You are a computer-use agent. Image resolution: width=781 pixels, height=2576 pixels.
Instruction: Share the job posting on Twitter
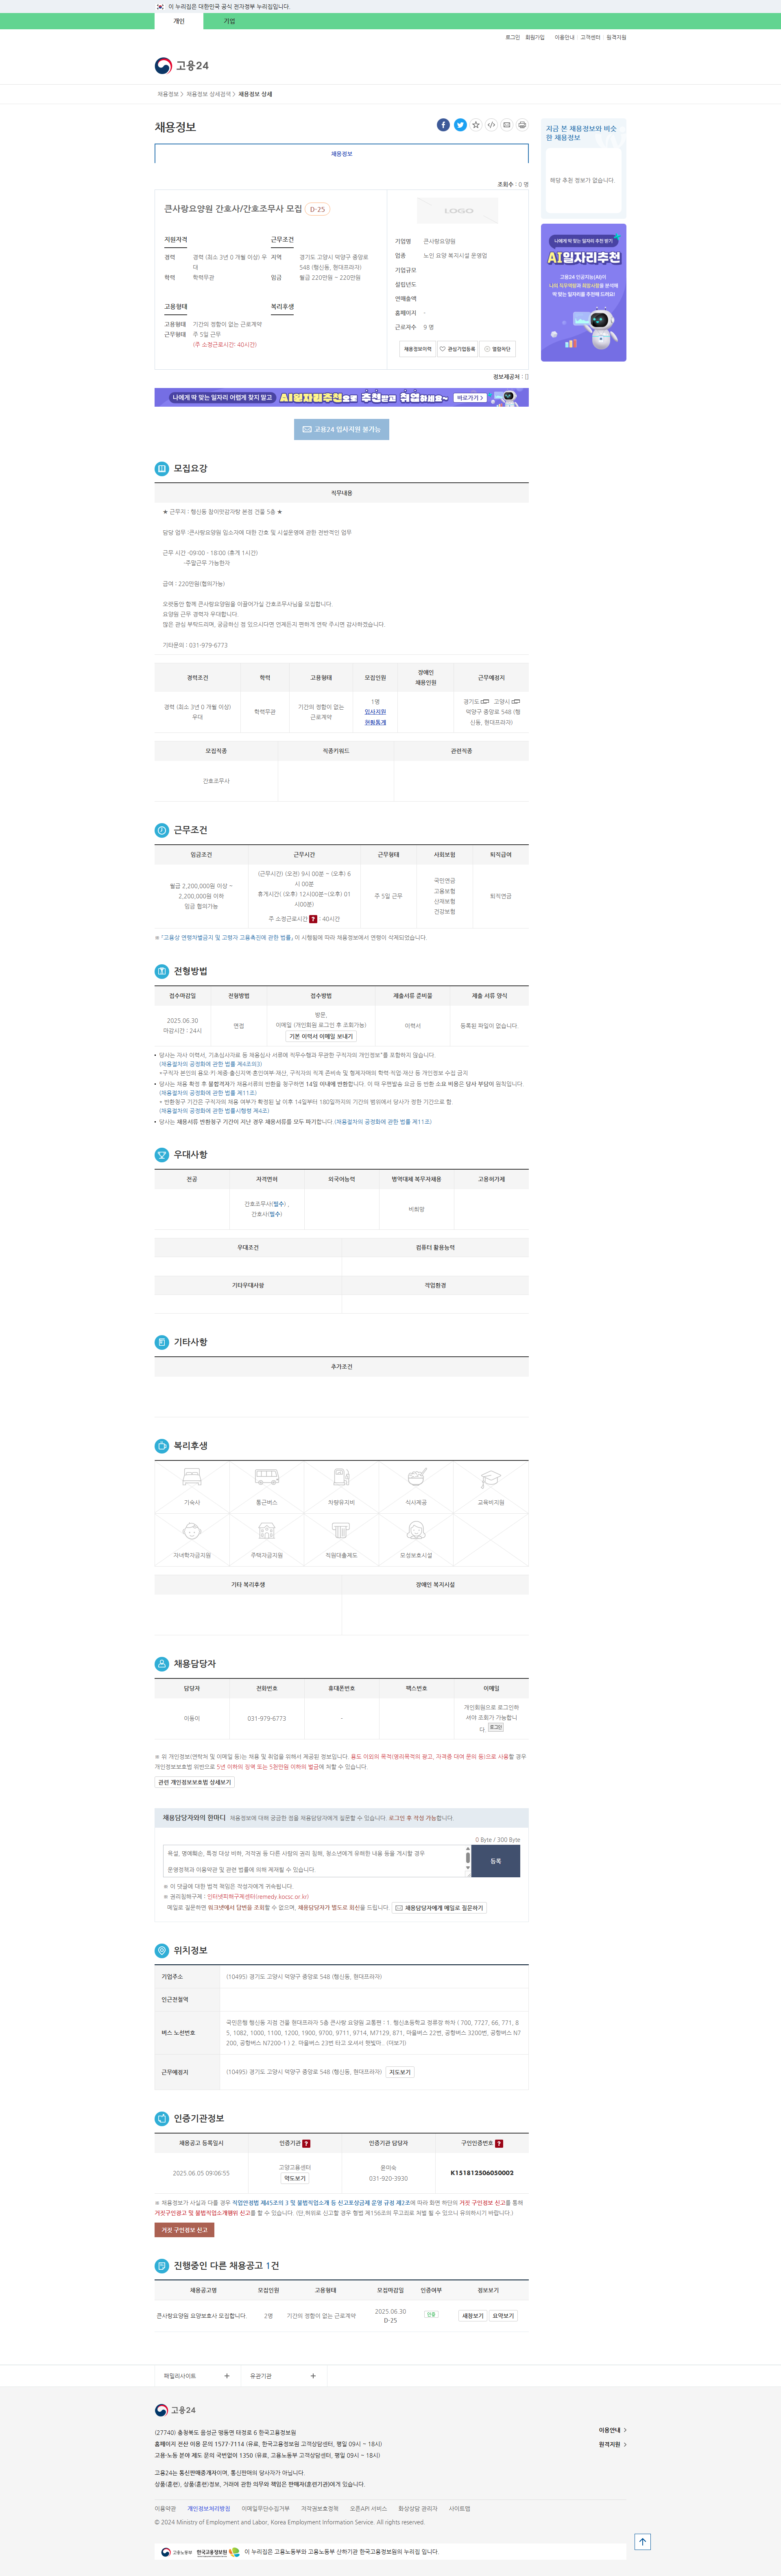(x=460, y=125)
